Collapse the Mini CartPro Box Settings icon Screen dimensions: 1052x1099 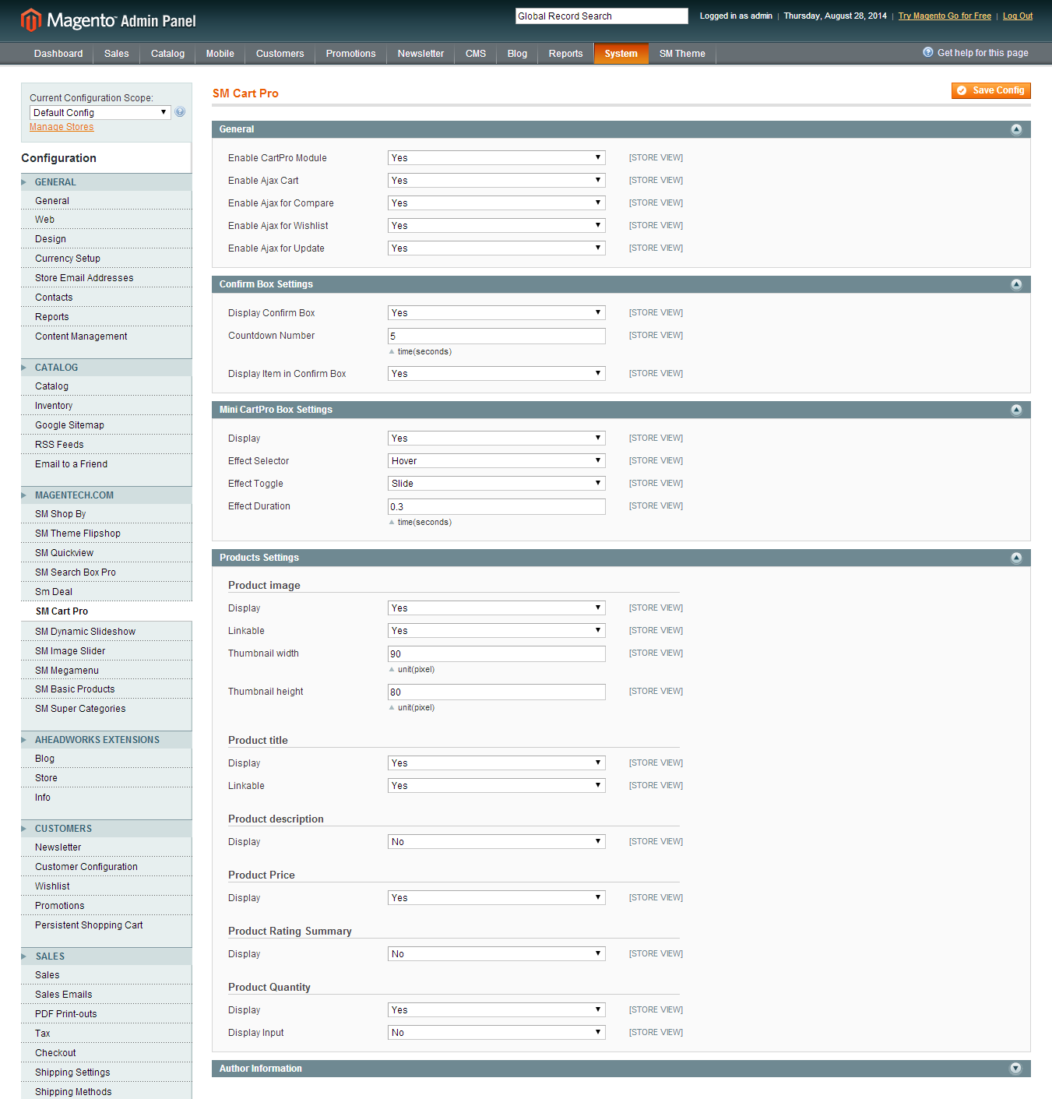(1016, 410)
